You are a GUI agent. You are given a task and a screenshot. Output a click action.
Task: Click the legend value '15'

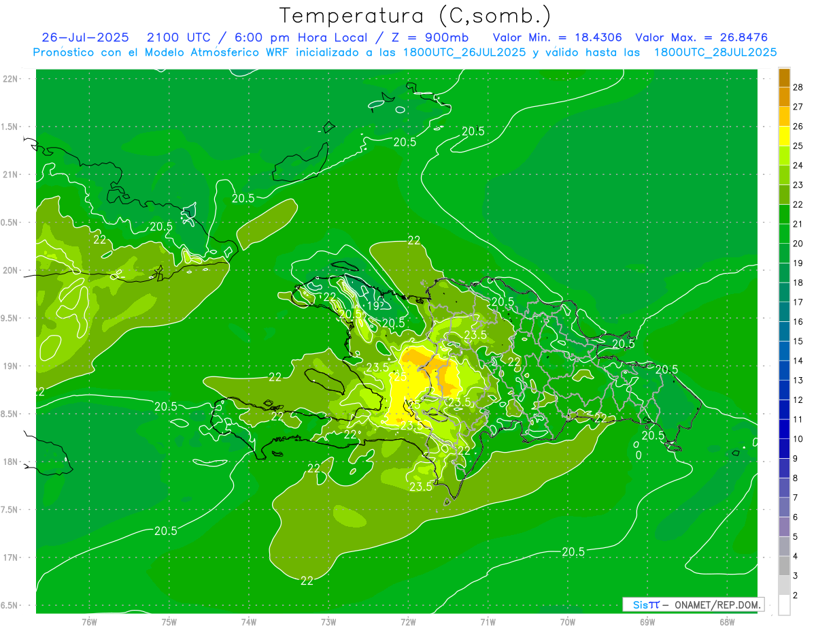pyautogui.click(x=798, y=341)
